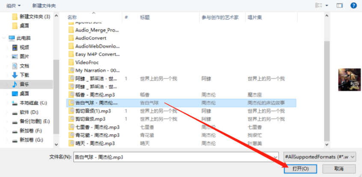Click sidebar scrollbar down arrow
This screenshot has width=362, height=177.
click(x=56, y=144)
